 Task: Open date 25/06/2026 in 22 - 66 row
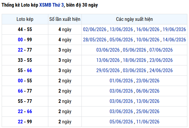point(148,111)
